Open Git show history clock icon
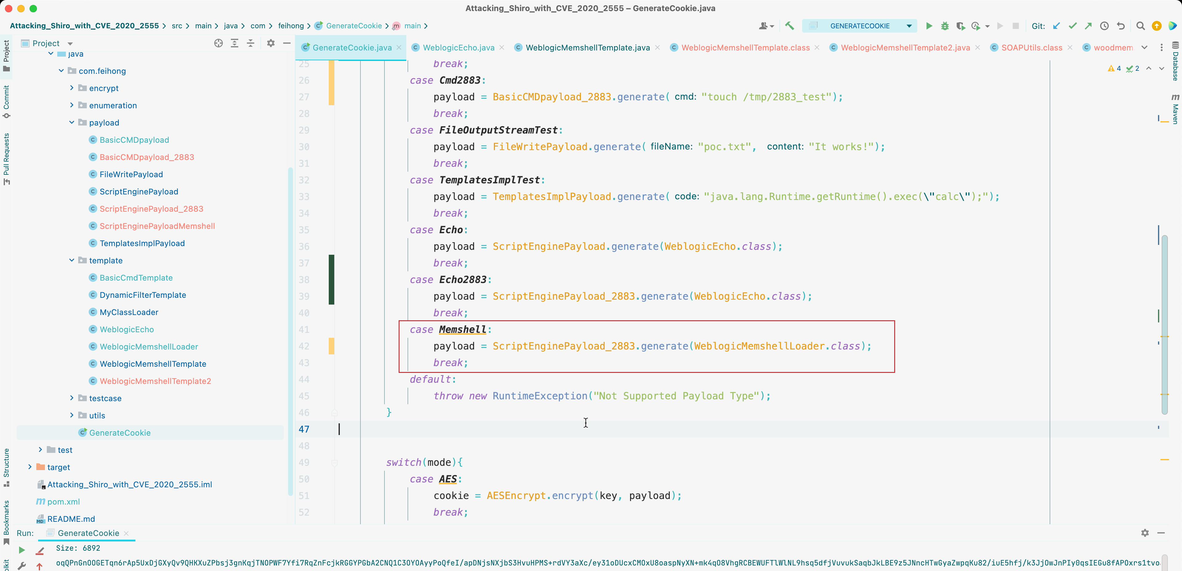 click(x=1104, y=26)
